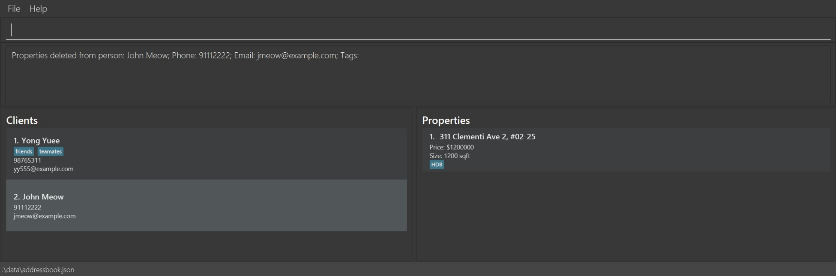Screen dimensions: 836x276
Task: Click phone number 91112222 in client list
Action: point(27,207)
